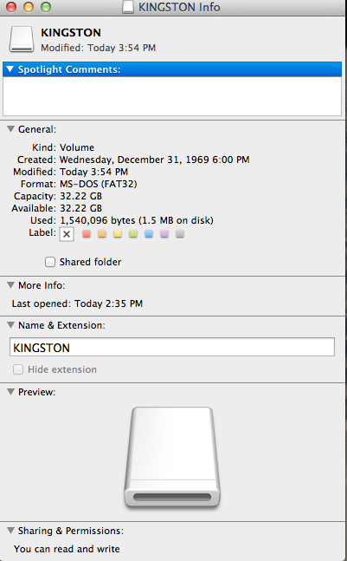This screenshot has width=347, height=561.
Task: Apply the purple label color
Action: click(164, 233)
